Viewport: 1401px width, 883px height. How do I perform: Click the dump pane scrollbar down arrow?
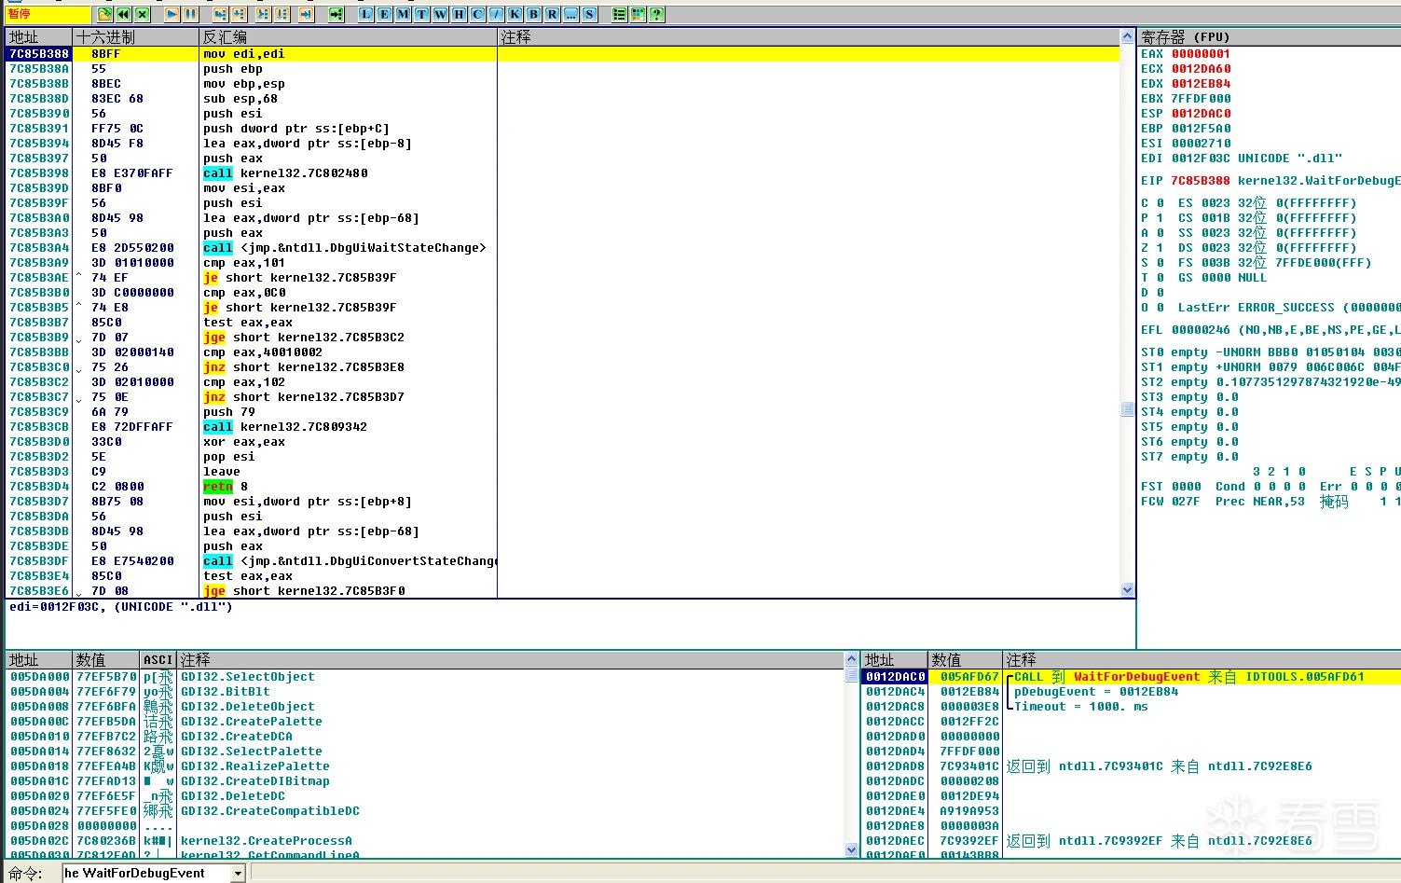pos(851,849)
